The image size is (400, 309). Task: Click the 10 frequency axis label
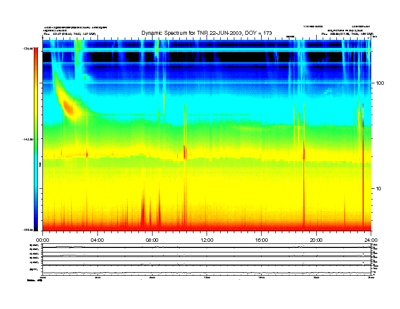[379, 188]
